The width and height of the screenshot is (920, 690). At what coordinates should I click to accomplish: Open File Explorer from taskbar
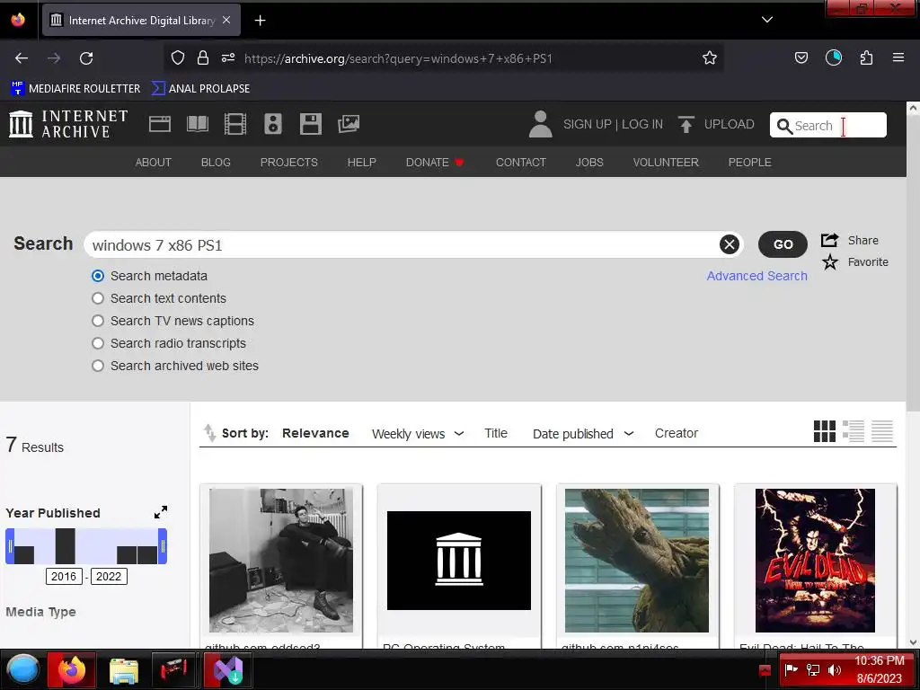(x=124, y=670)
